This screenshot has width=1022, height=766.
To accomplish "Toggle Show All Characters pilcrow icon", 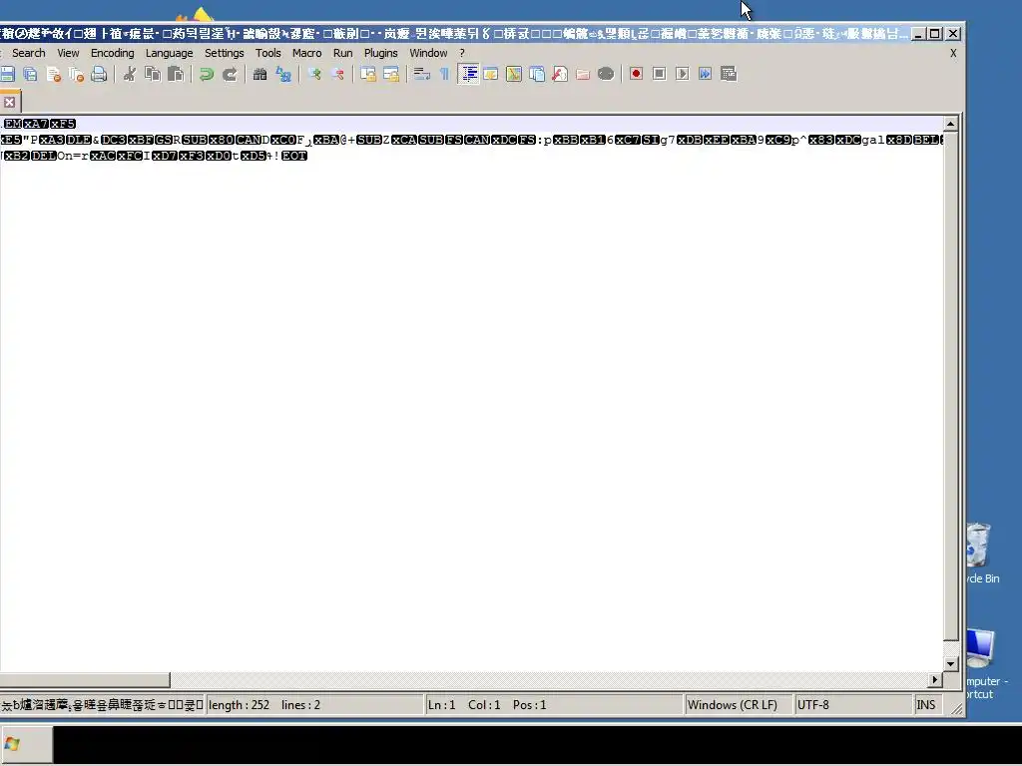I will coord(444,74).
